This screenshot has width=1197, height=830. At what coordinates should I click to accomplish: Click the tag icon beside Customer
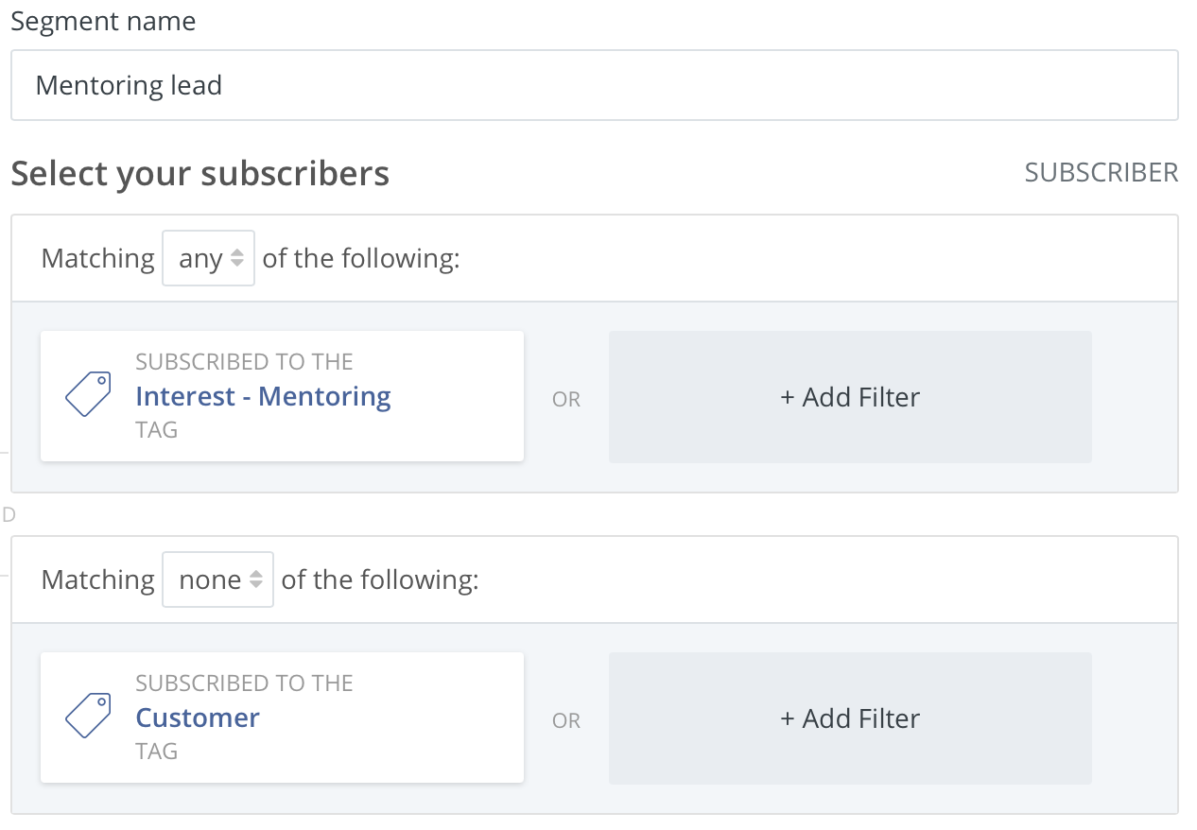(x=88, y=716)
